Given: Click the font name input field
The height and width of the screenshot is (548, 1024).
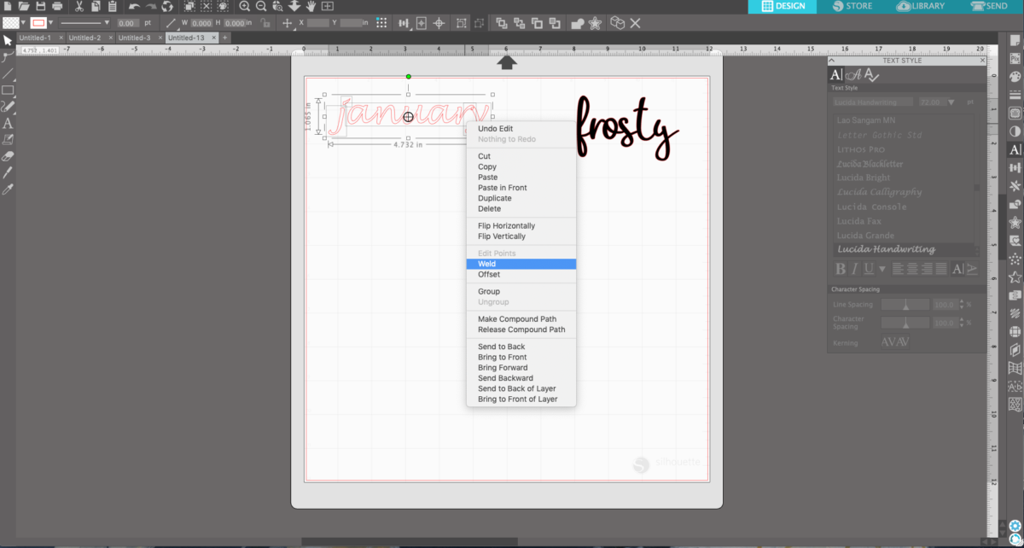Looking at the screenshot, I should pos(873,102).
